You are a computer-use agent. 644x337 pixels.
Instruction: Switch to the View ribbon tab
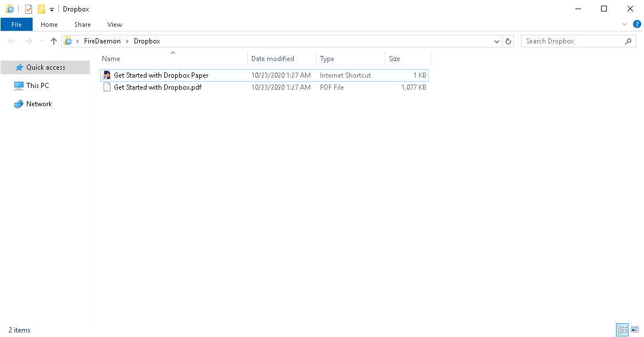(x=114, y=25)
